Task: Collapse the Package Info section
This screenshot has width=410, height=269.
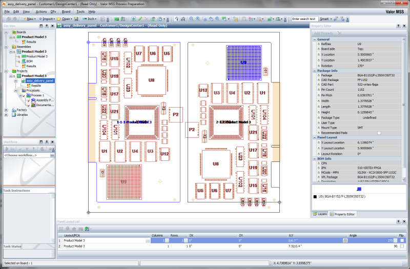Action: (315, 71)
